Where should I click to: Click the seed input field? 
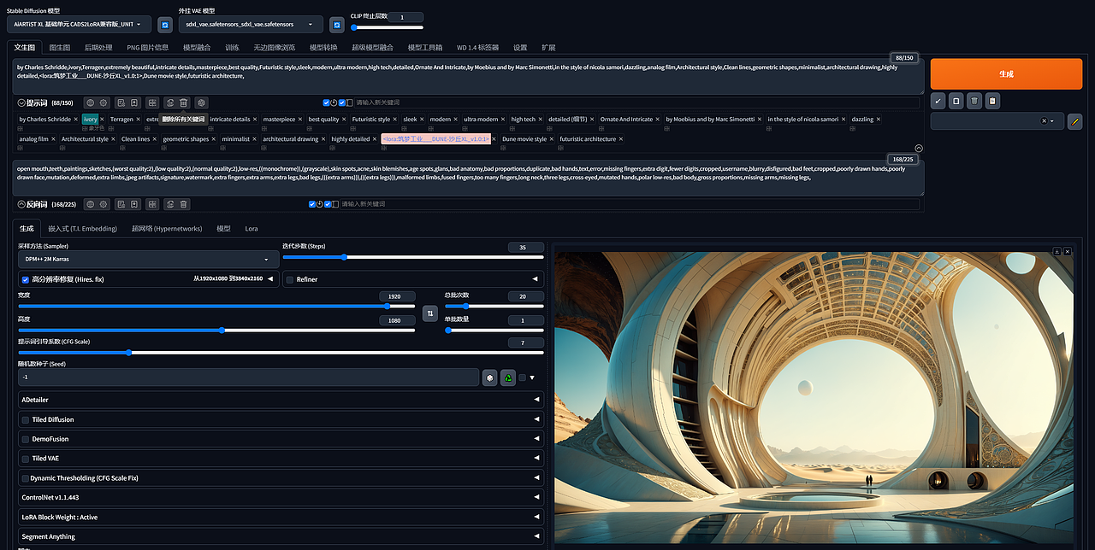pyautogui.click(x=248, y=377)
